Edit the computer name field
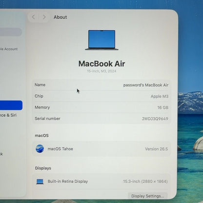The image size is (203, 203). (101, 85)
